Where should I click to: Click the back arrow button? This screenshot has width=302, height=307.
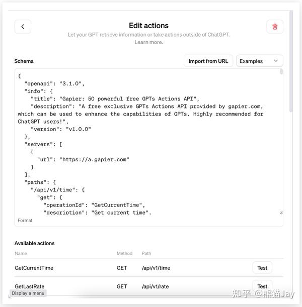[23, 27]
